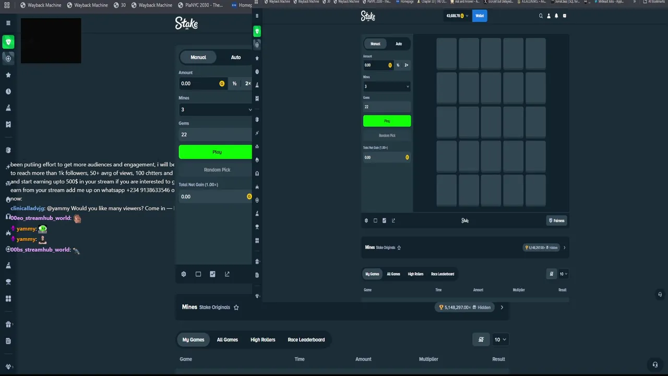Double bet with 2× button in right window

[406, 65]
